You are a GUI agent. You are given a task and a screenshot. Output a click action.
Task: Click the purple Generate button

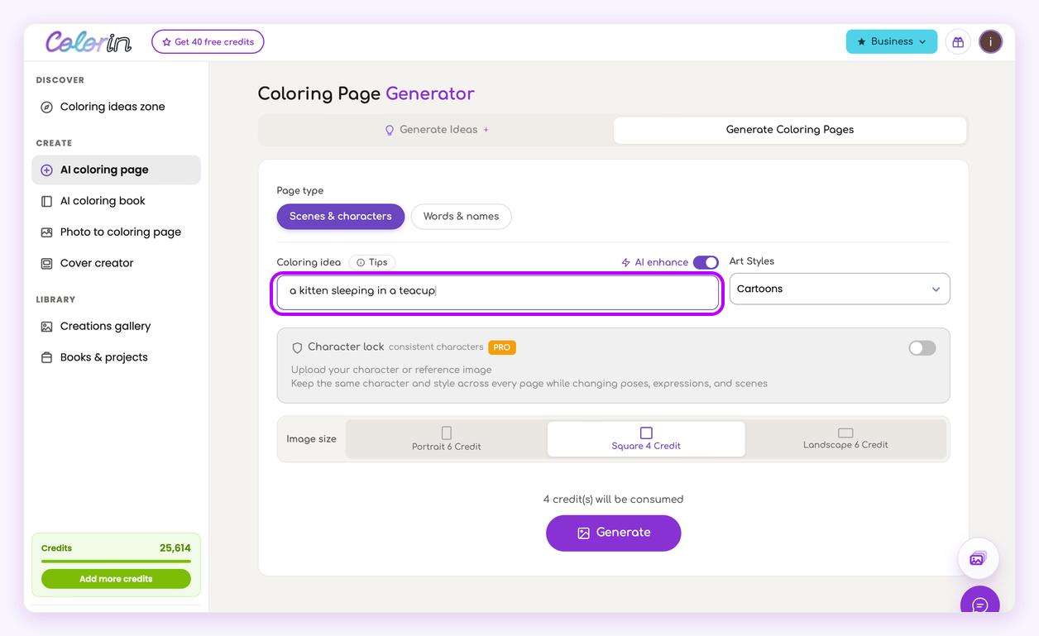[x=614, y=533]
